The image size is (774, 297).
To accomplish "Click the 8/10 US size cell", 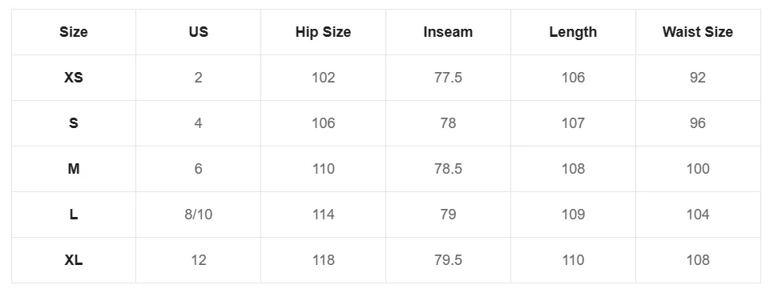I will [199, 214].
